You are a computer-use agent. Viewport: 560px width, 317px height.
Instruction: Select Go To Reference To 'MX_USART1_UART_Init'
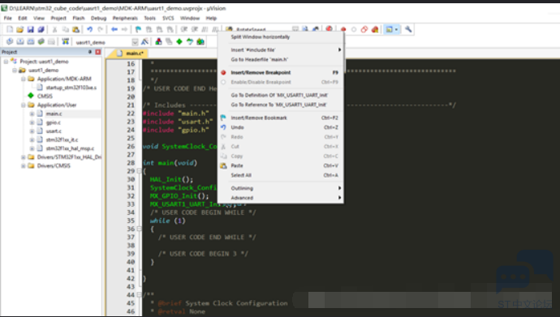pos(280,105)
